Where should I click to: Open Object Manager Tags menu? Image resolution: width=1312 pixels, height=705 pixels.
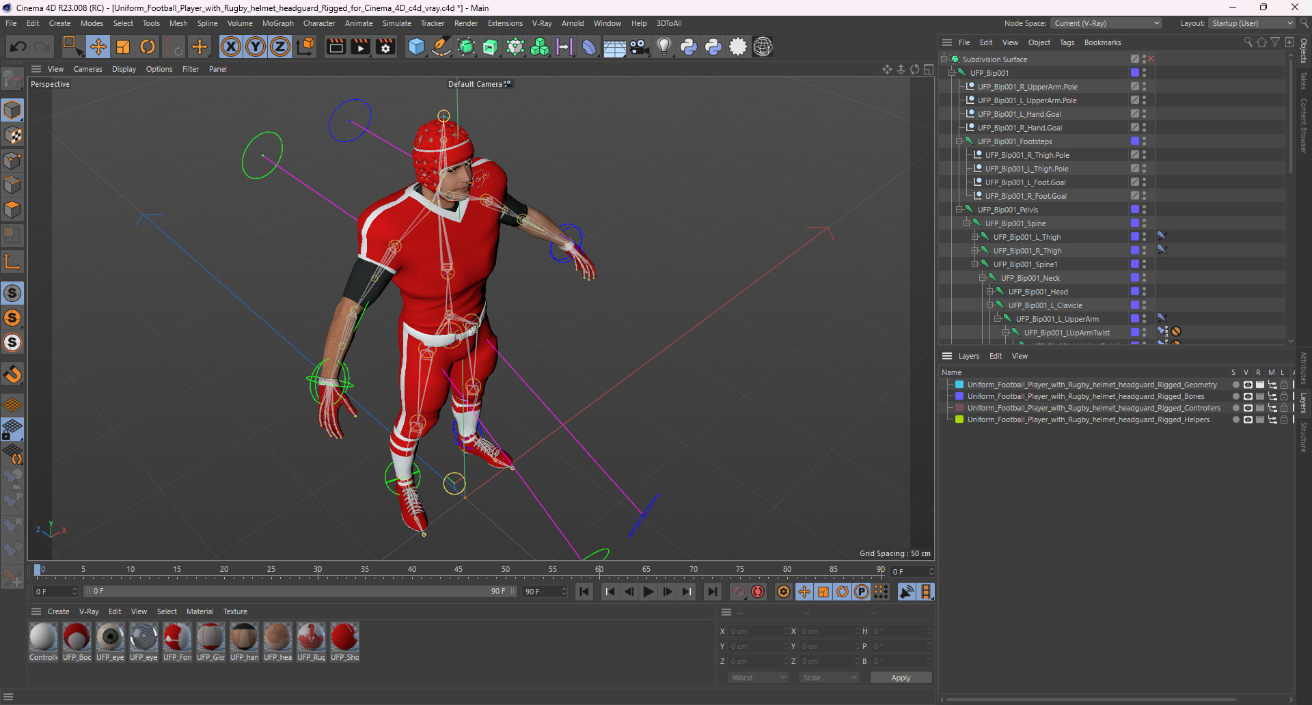(1067, 42)
